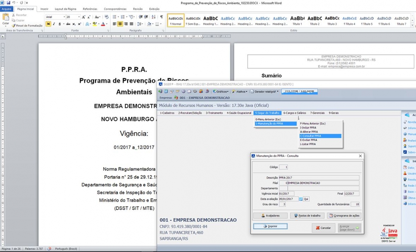
Task: Open the font size 20 dropdown
Action: click(x=79, y=17)
